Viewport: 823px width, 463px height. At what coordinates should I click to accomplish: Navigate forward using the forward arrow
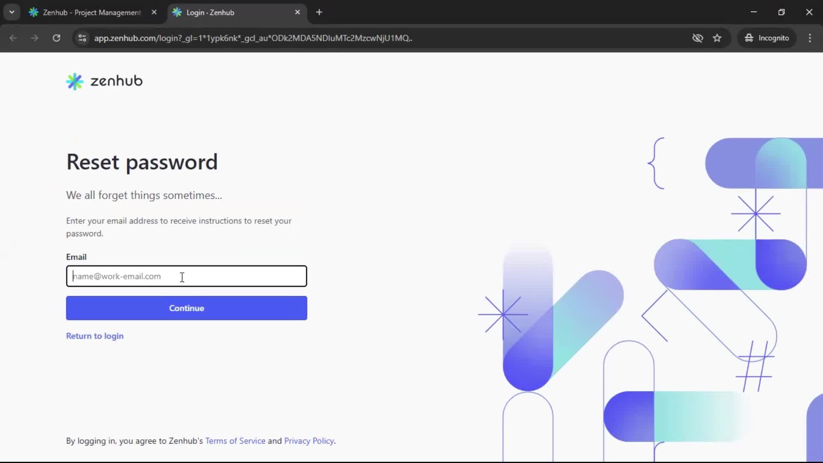click(34, 38)
